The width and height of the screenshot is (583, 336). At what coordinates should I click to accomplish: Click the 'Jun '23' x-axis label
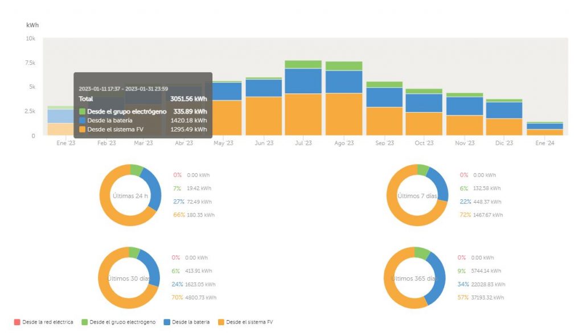[x=264, y=144]
